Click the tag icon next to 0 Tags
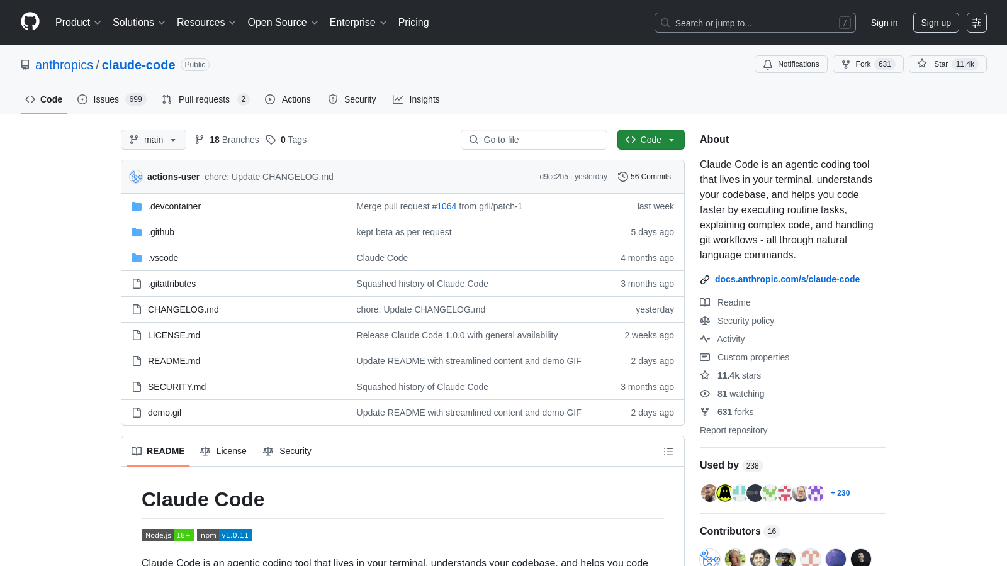The width and height of the screenshot is (1007, 566). (271, 140)
